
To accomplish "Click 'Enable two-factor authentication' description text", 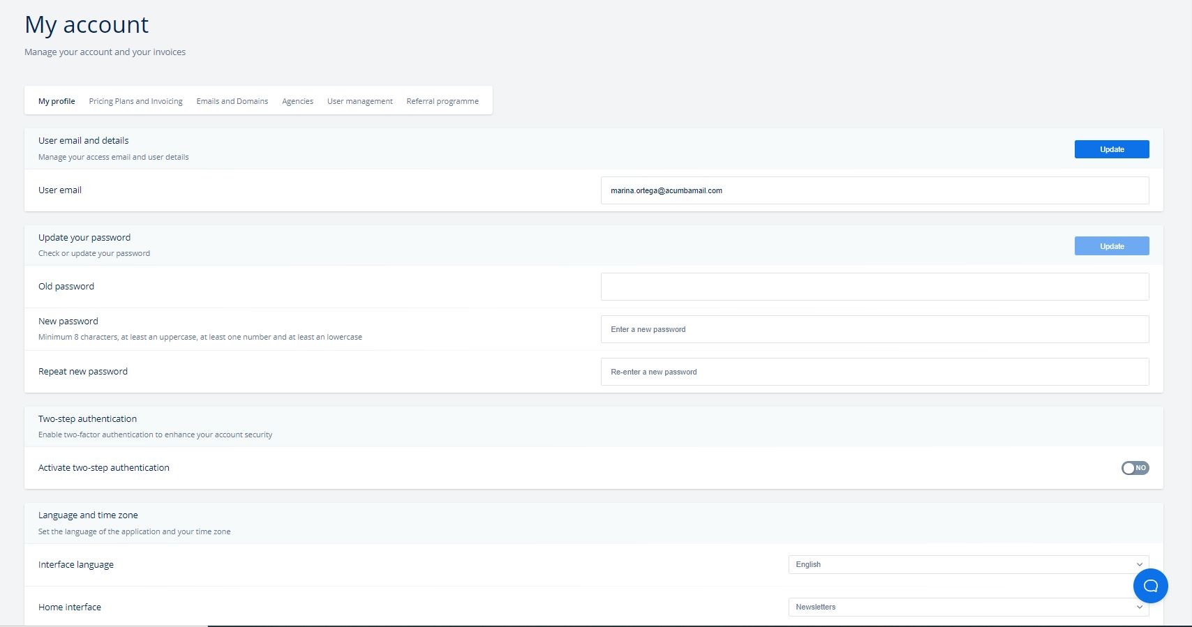I will [x=155, y=435].
